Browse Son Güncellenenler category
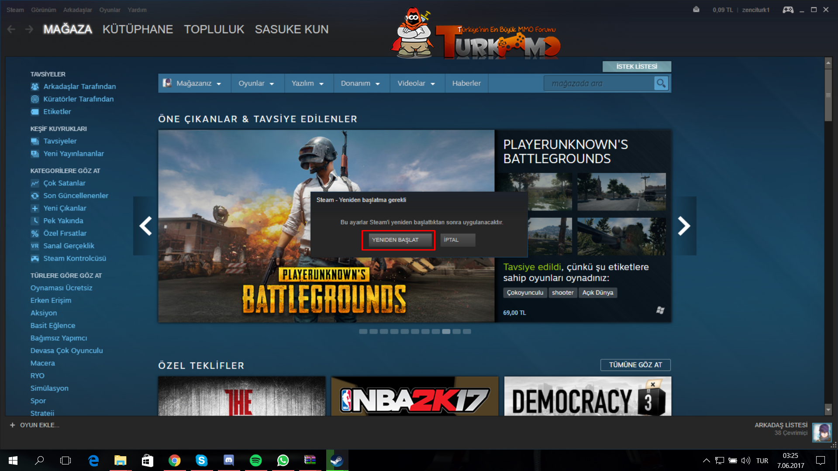 point(76,196)
